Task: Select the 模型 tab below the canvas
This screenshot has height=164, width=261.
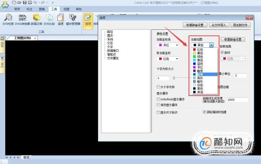Action: click(26, 158)
